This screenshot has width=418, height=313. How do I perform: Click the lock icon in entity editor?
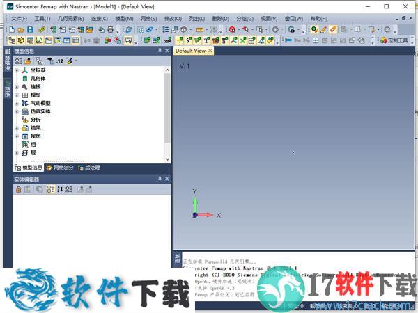[x=18, y=189]
